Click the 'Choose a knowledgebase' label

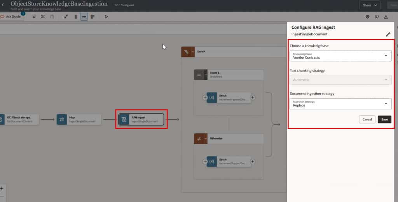click(309, 46)
